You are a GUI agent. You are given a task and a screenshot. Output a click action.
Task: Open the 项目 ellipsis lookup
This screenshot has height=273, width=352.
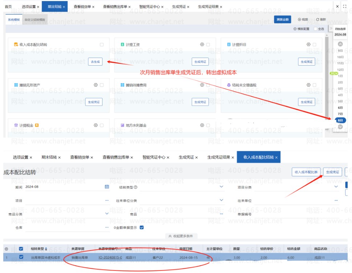[x=107, y=201]
